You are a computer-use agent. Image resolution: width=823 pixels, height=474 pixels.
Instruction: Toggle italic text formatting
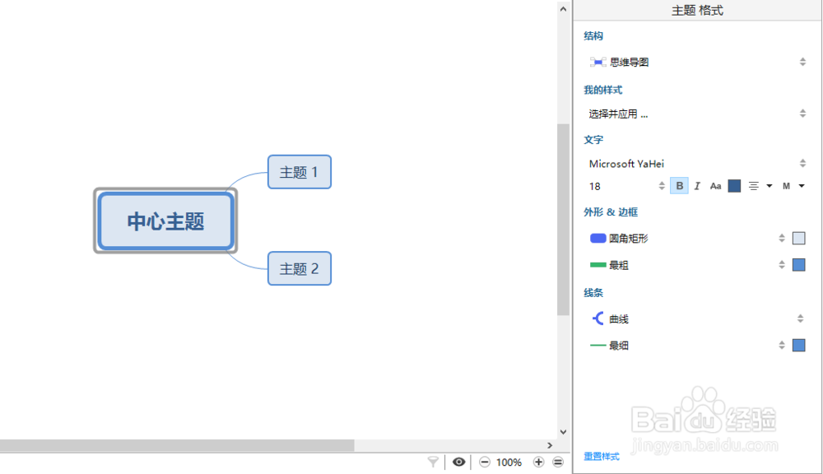(697, 186)
